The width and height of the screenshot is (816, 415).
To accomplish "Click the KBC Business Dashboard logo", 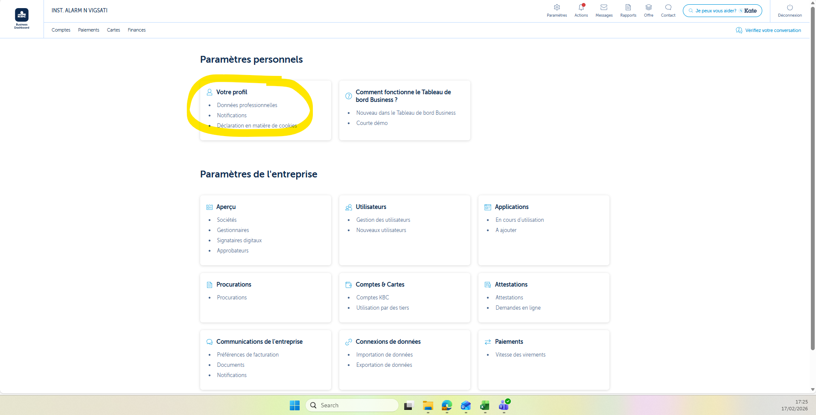I will click(22, 17).
